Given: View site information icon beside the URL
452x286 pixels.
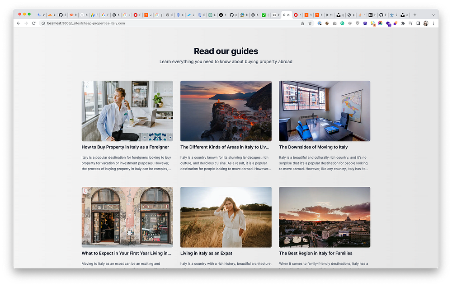Looking at the screenshot, I should click(43, 23).
